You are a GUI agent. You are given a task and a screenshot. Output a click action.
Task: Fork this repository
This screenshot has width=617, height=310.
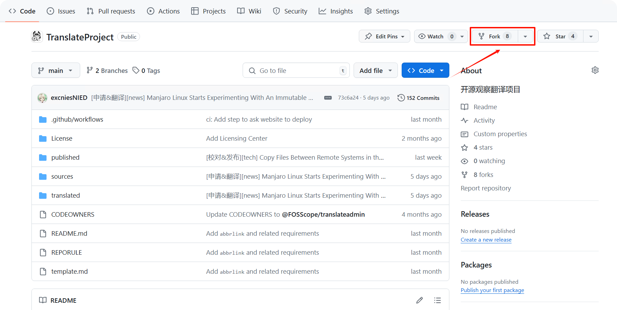coord(495,36)
